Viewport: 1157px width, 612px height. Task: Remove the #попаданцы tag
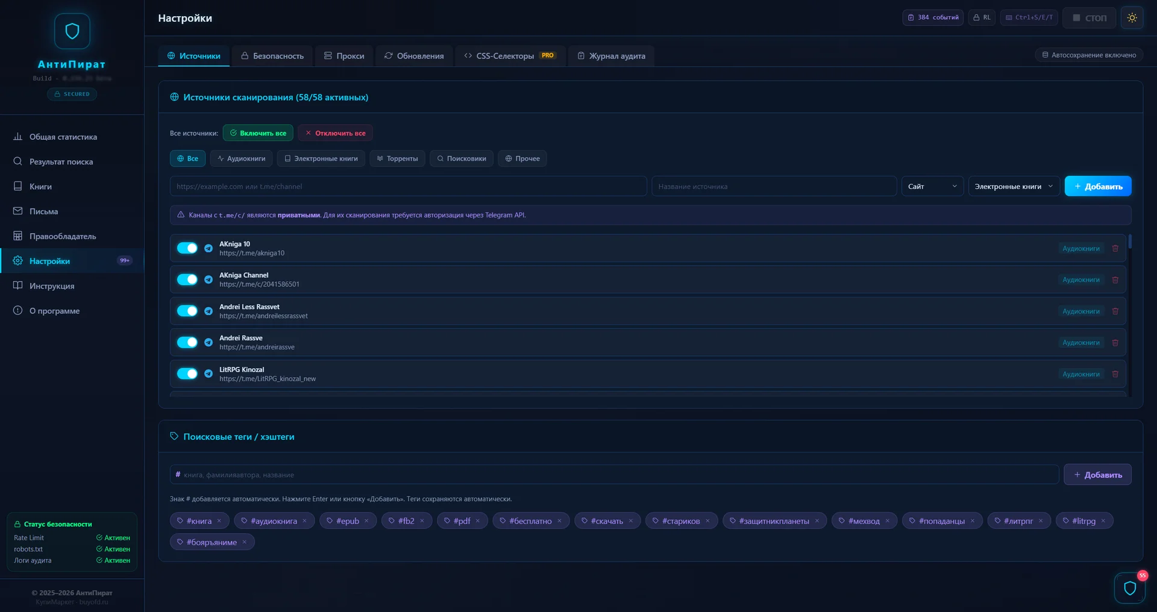[x=973, y=521]
